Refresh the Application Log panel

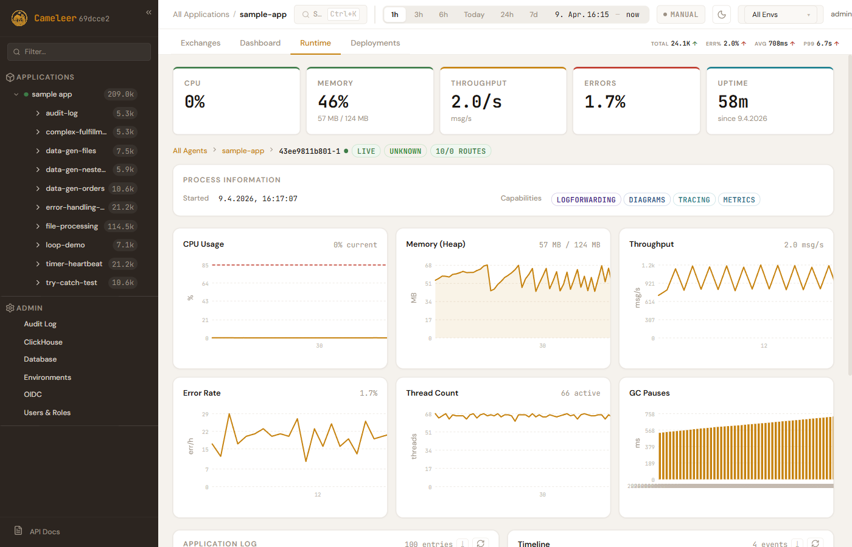(481, 543)
